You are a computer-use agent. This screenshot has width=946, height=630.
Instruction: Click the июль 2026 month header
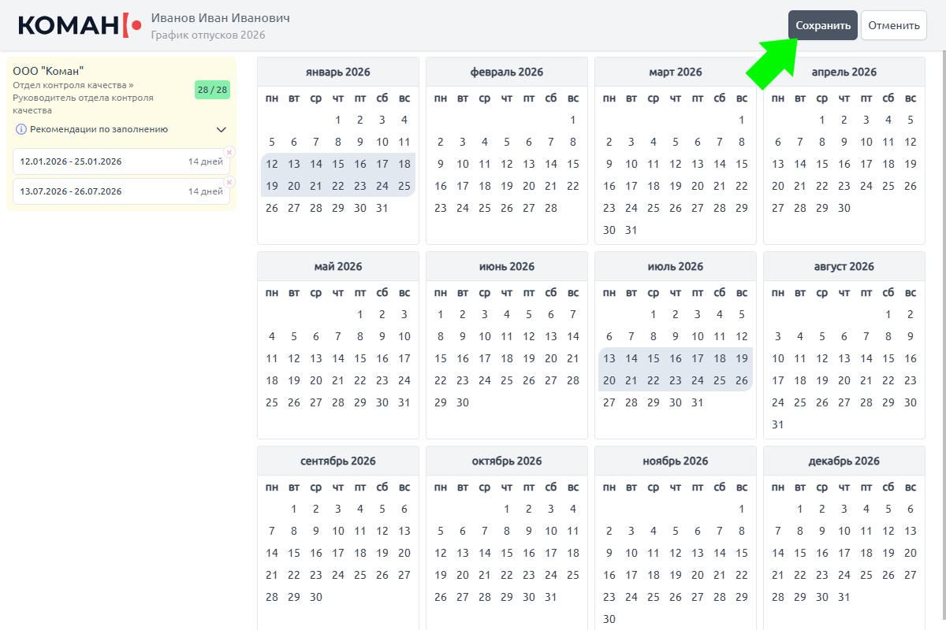click(675, 266)
